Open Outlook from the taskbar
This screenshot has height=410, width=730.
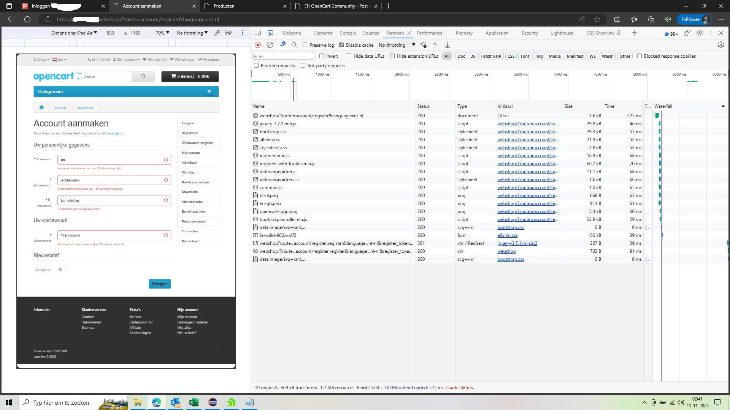[175, 402]
